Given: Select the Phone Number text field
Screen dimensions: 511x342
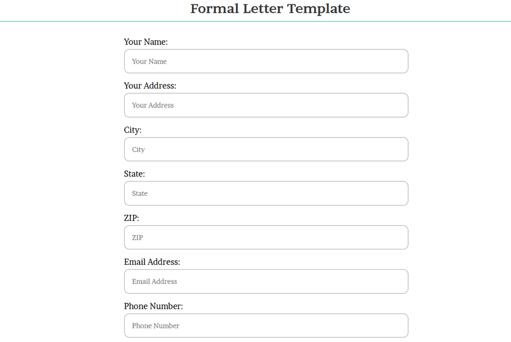Looking at the screenshot, I should click(x=265, y=325).
